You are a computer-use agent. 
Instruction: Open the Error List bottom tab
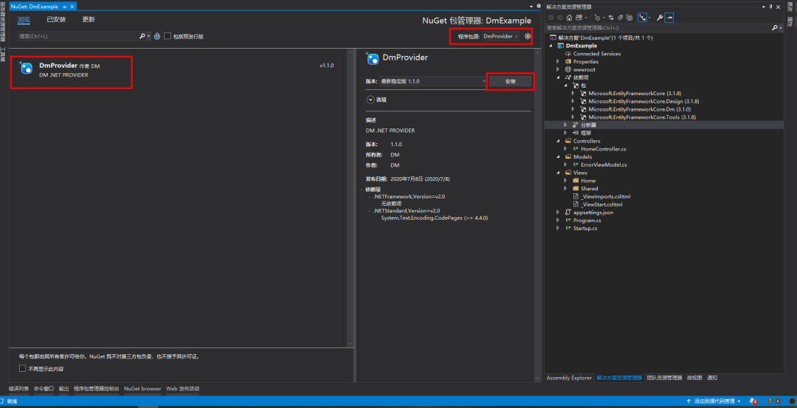click(18, 389)
